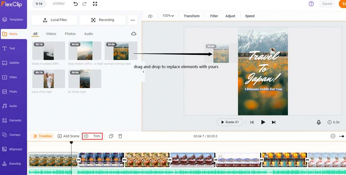Image resolution: width=346 pixels, height=175 pixels.
Task: Open the more options ellipsis button
Action: (132, 20)
